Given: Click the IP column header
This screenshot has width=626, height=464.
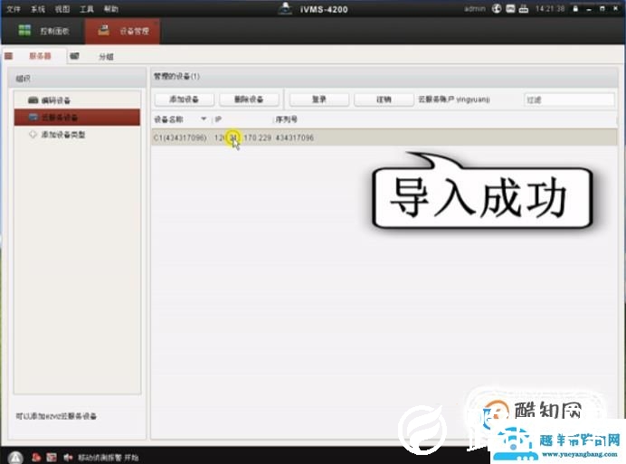Looking at the screenshot, I should pos(218,119).
